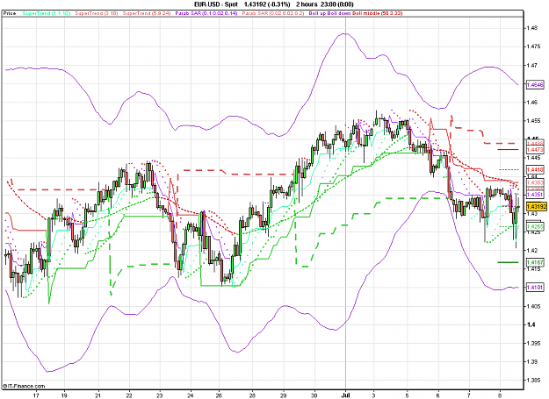This screenshot has height=399, width=549.
Task: Click date '21' on the time axis
Action: point(98,395)
